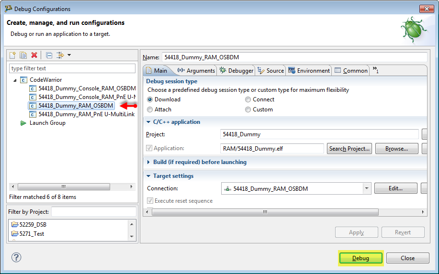
Task: Collapse the C/C++ application section
Action: [148, 122]
